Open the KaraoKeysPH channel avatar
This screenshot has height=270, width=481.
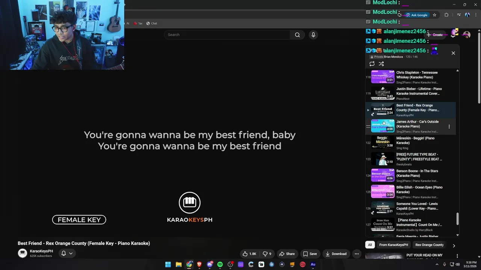(23, 253)
